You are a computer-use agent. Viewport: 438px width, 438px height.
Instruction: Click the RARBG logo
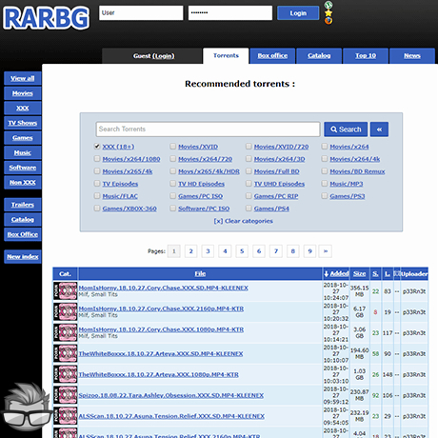[x=47, y=18]
